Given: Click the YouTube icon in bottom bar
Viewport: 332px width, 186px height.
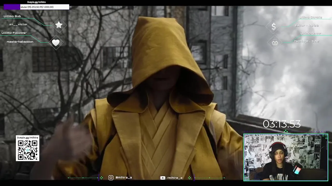Looking at the screenshot, I should click(163, 178).
